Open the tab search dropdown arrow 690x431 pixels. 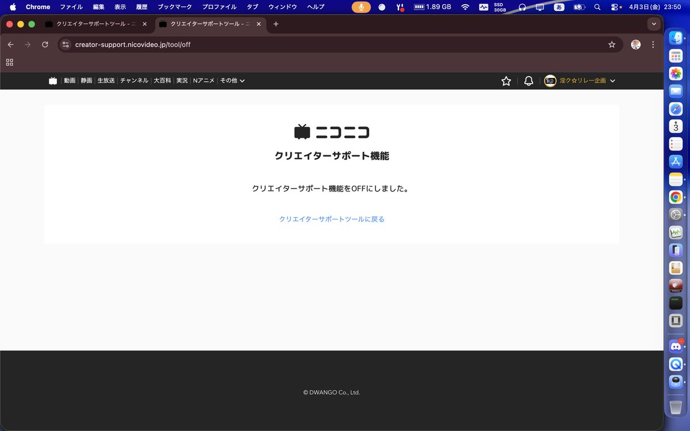pos(653,24)
